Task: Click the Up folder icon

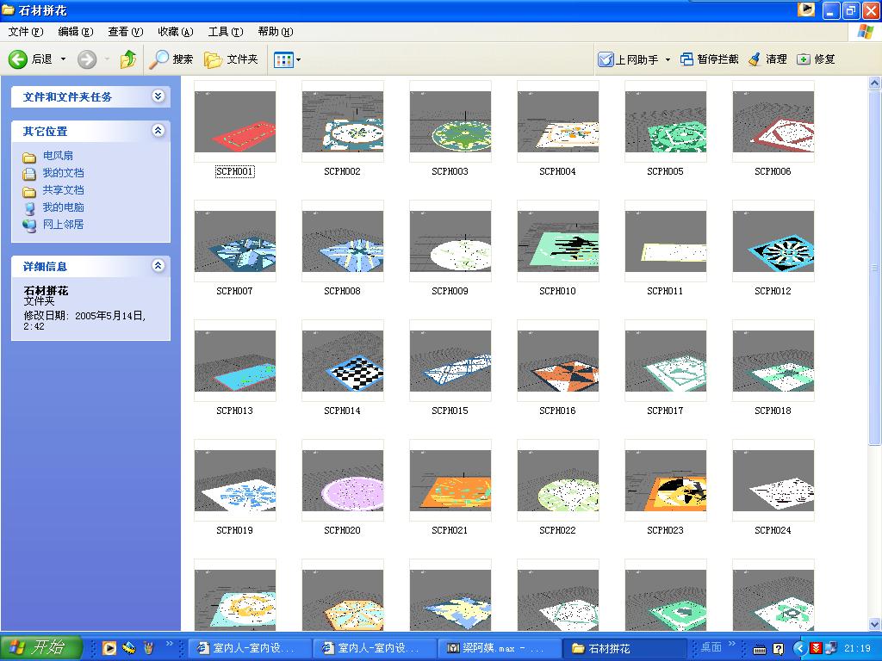Action: [x=128, y=59]
